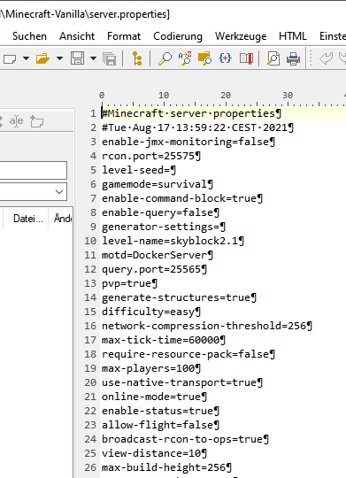Screen dimensions: 346x478
Task: Click line 'enable-jmx-monitoring=false'
Action: (x=188, y=142)
